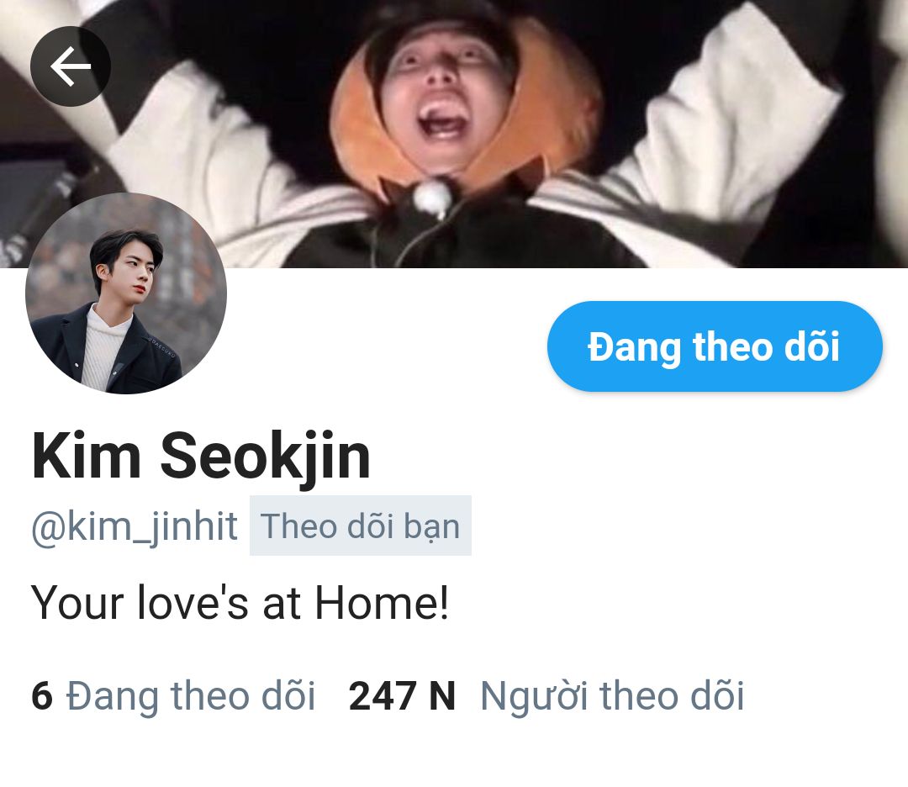Click the white sweater in the avatar
The height and width of the screenshot is (787, 908).
103,349
